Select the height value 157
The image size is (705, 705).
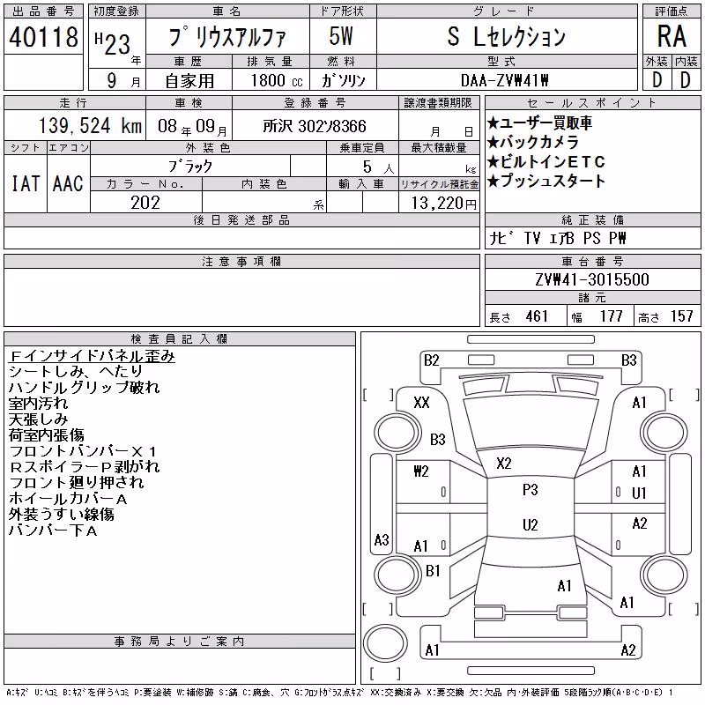point(681,316)
